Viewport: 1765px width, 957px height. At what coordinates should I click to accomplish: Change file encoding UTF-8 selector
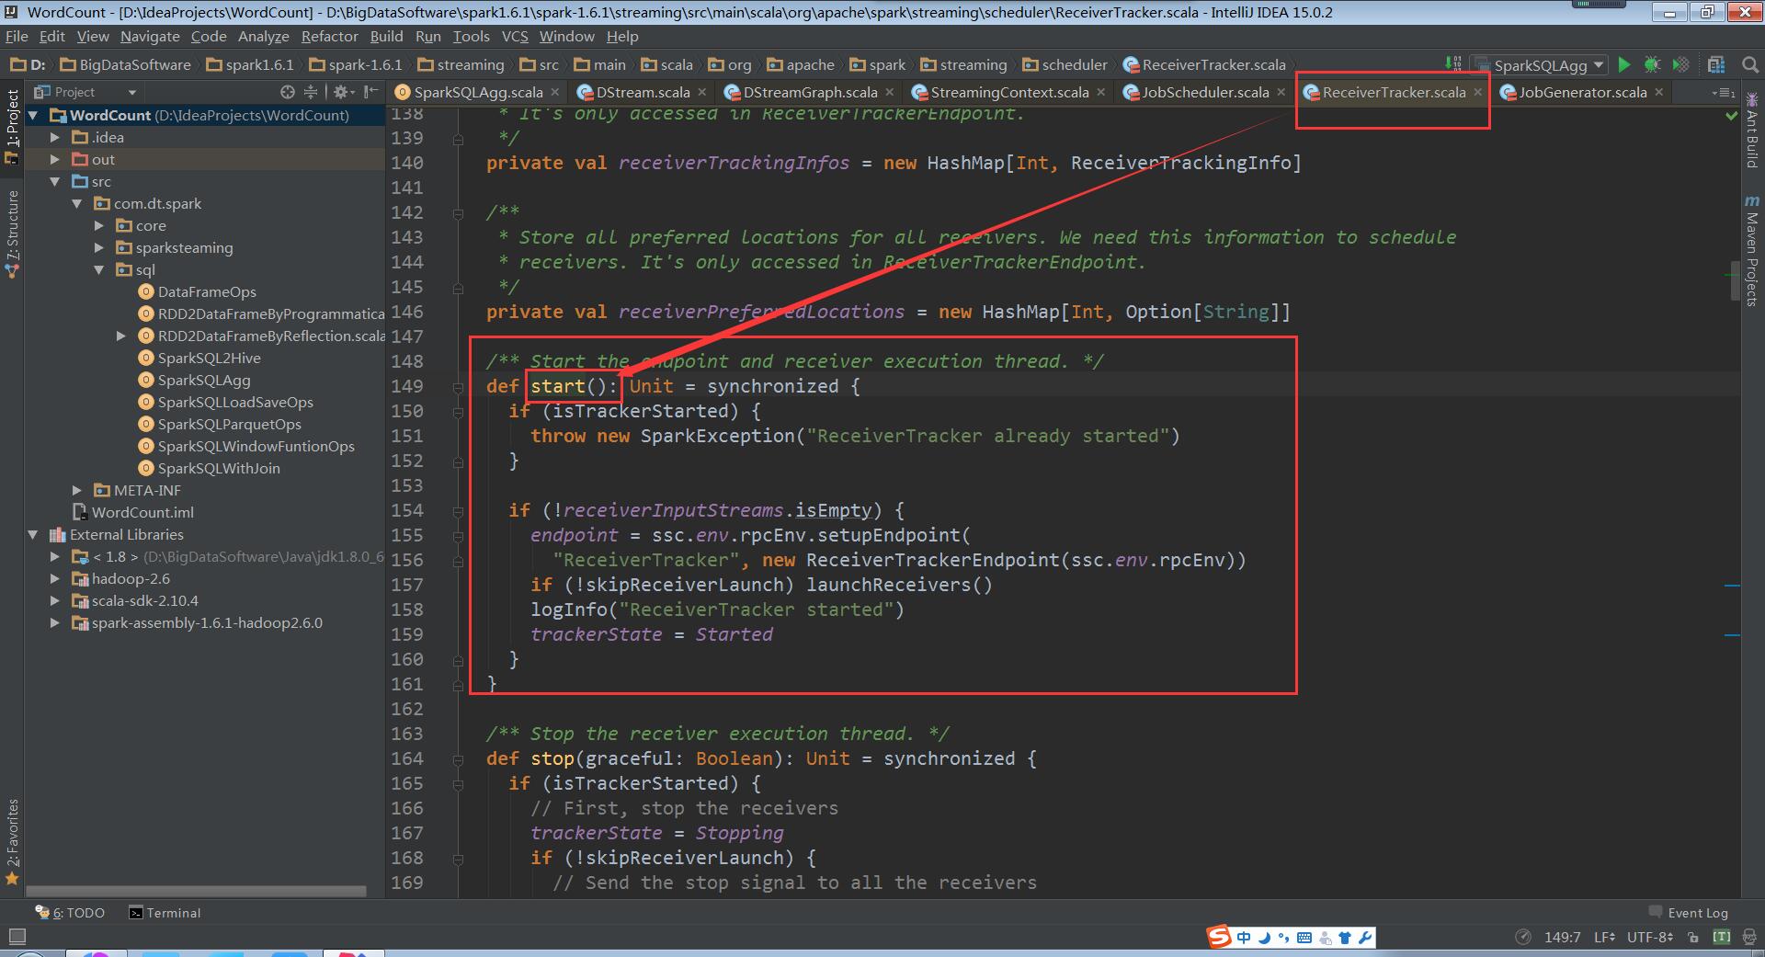pos(1650,938)
